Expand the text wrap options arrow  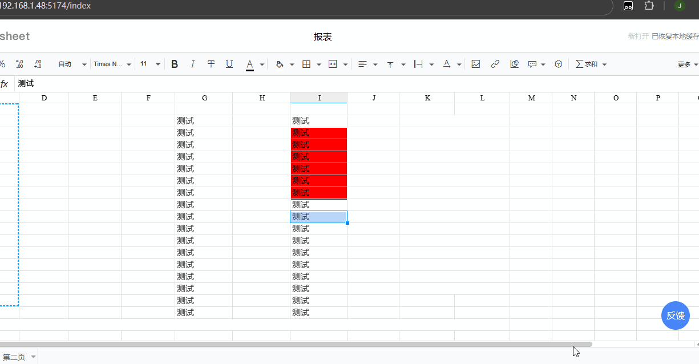coord(431,64)
